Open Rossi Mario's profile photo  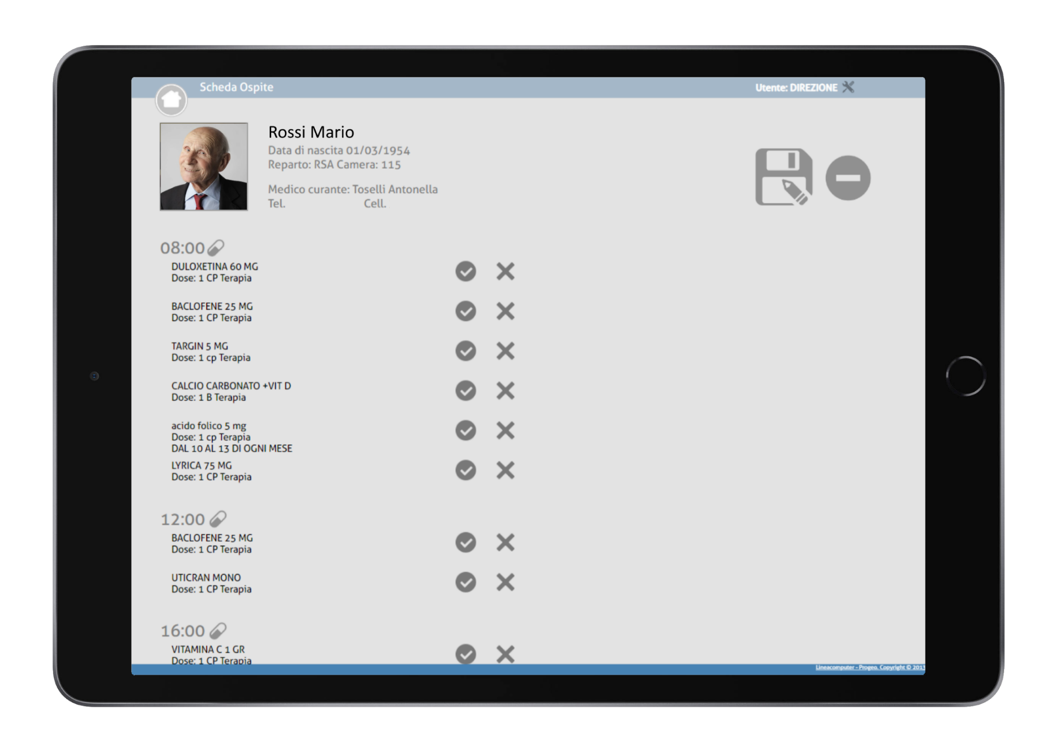[x=204, y=167]
